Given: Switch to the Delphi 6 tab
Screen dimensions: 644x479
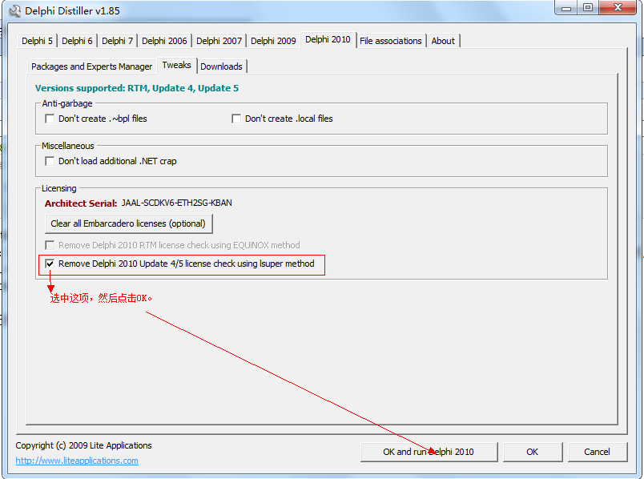Looking at the screenshot, I should click(x=77, y=41).
